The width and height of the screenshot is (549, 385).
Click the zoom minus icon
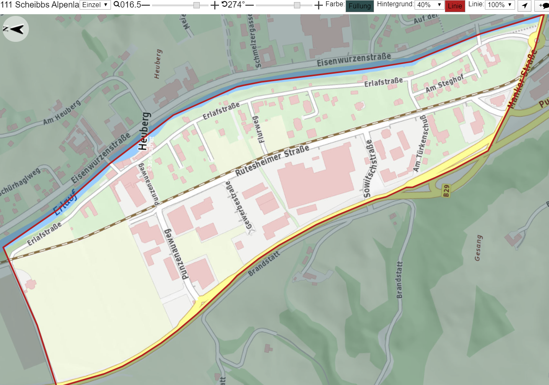(x=145, y=5)
